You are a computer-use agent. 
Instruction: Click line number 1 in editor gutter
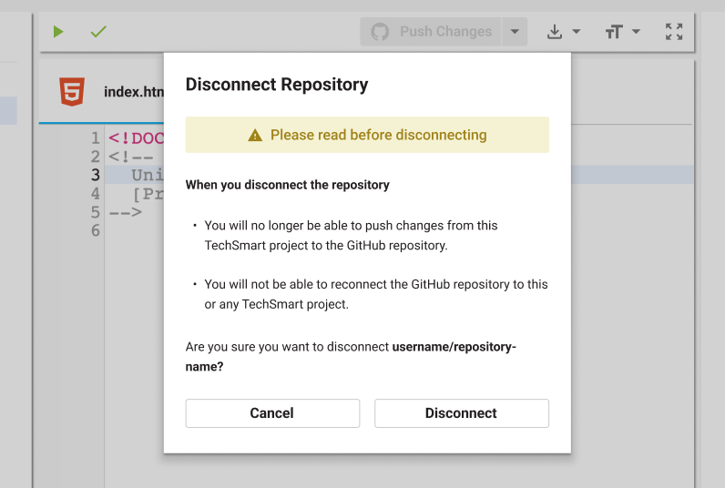tap(96, 138)
